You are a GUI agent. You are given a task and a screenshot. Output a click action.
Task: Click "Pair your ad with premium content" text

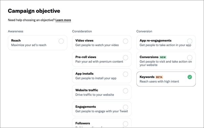click(x=99, y=61)
